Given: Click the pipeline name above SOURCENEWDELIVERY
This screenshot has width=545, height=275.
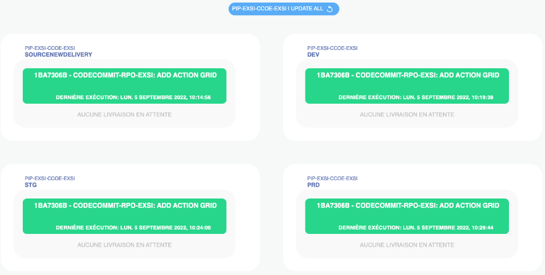Looking at the screenshot, I should click(x=50, y=48).
